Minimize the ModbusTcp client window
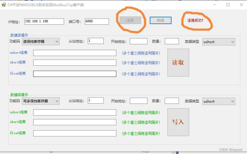 pyautogui.click(x=215, y=5)
